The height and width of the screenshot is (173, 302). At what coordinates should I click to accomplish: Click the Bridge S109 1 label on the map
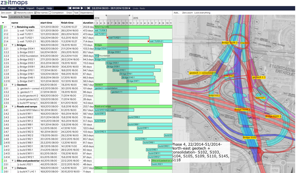point(229,43)
